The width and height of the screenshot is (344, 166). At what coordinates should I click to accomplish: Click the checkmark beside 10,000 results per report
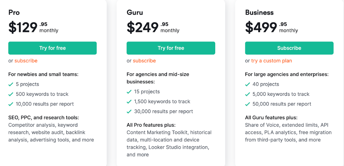tap(11, 104)
